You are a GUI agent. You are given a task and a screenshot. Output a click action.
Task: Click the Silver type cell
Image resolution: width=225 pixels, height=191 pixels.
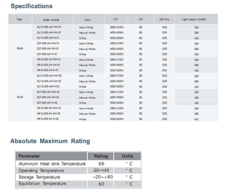[x=20, y=97]
